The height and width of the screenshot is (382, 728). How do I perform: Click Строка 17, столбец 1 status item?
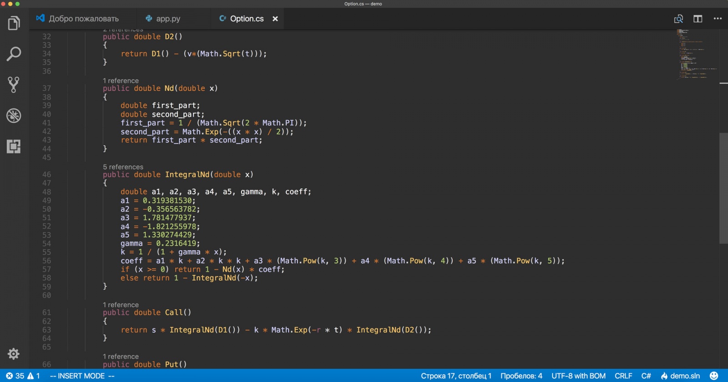[x=456, y=376]
